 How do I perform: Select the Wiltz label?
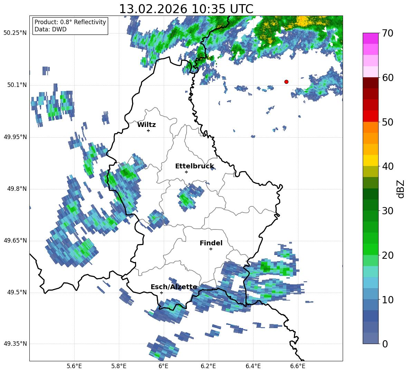(x=146, y=125)
